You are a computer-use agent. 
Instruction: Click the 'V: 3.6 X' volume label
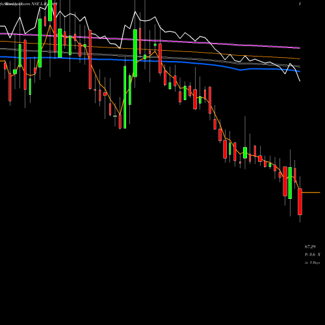(313, 255)
